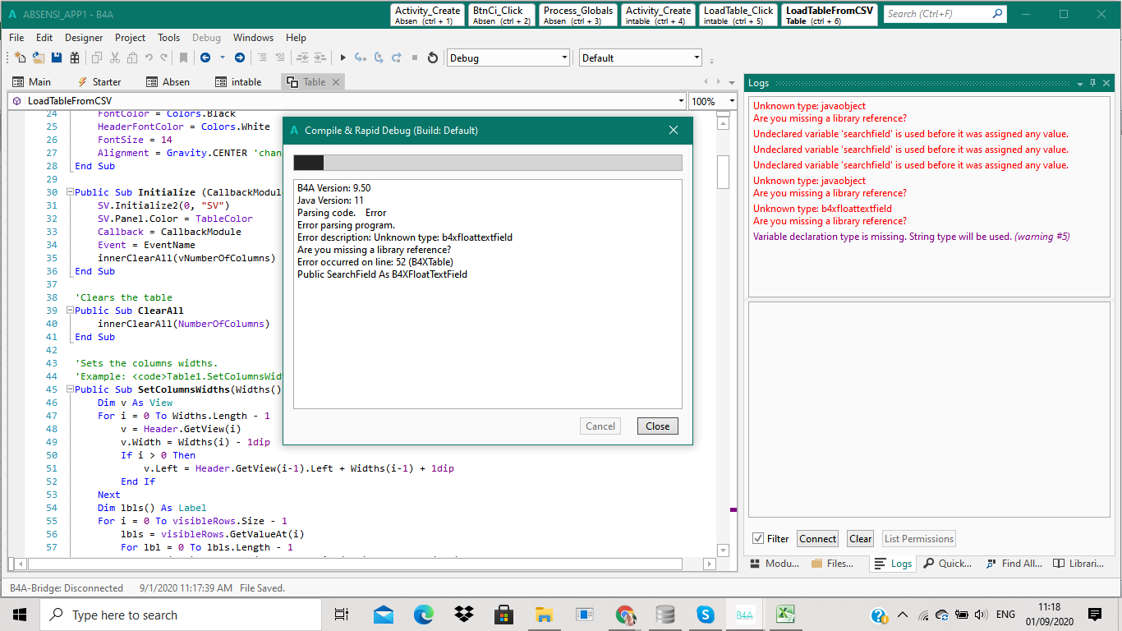Collapse the Public Sub SetColumnsWidths code block
The width and height of the screenshot is (1122, 631).
point(71,389)
